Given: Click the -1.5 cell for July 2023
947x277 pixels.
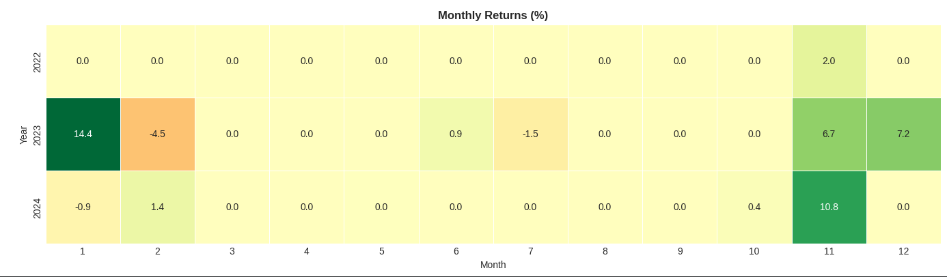Looking at the screenshot, I should click(530, 134).
